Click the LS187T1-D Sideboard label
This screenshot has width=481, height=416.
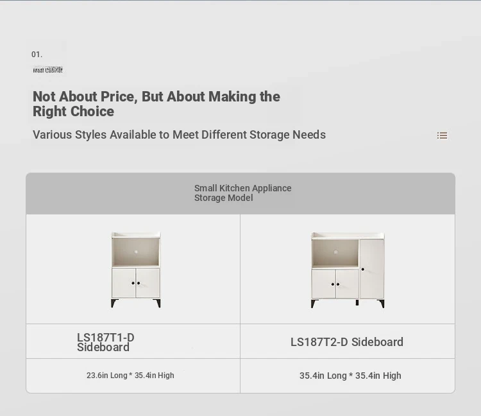pos(106,342)
